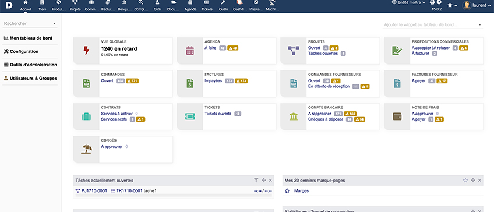The height and width of the screenshot is (212, 494).
Task: Open the Tickets menu in top bar
Action: 207,6
